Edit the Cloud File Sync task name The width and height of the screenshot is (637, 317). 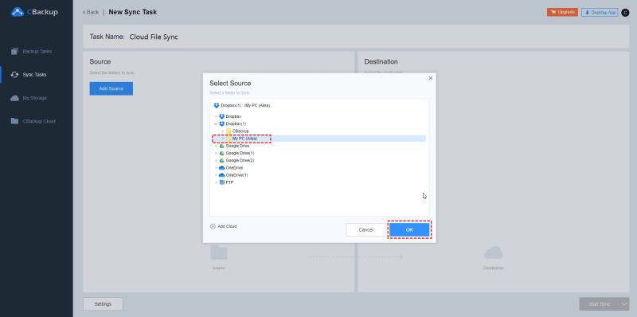[154, 37]
